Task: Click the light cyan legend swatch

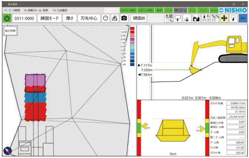Action: point(132,46)
